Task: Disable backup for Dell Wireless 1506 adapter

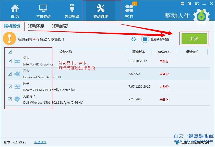Action: 10,99
